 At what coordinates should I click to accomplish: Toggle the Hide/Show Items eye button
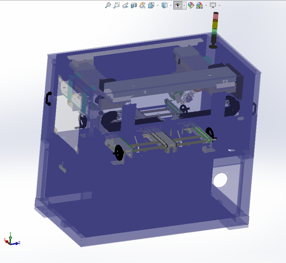178,5
